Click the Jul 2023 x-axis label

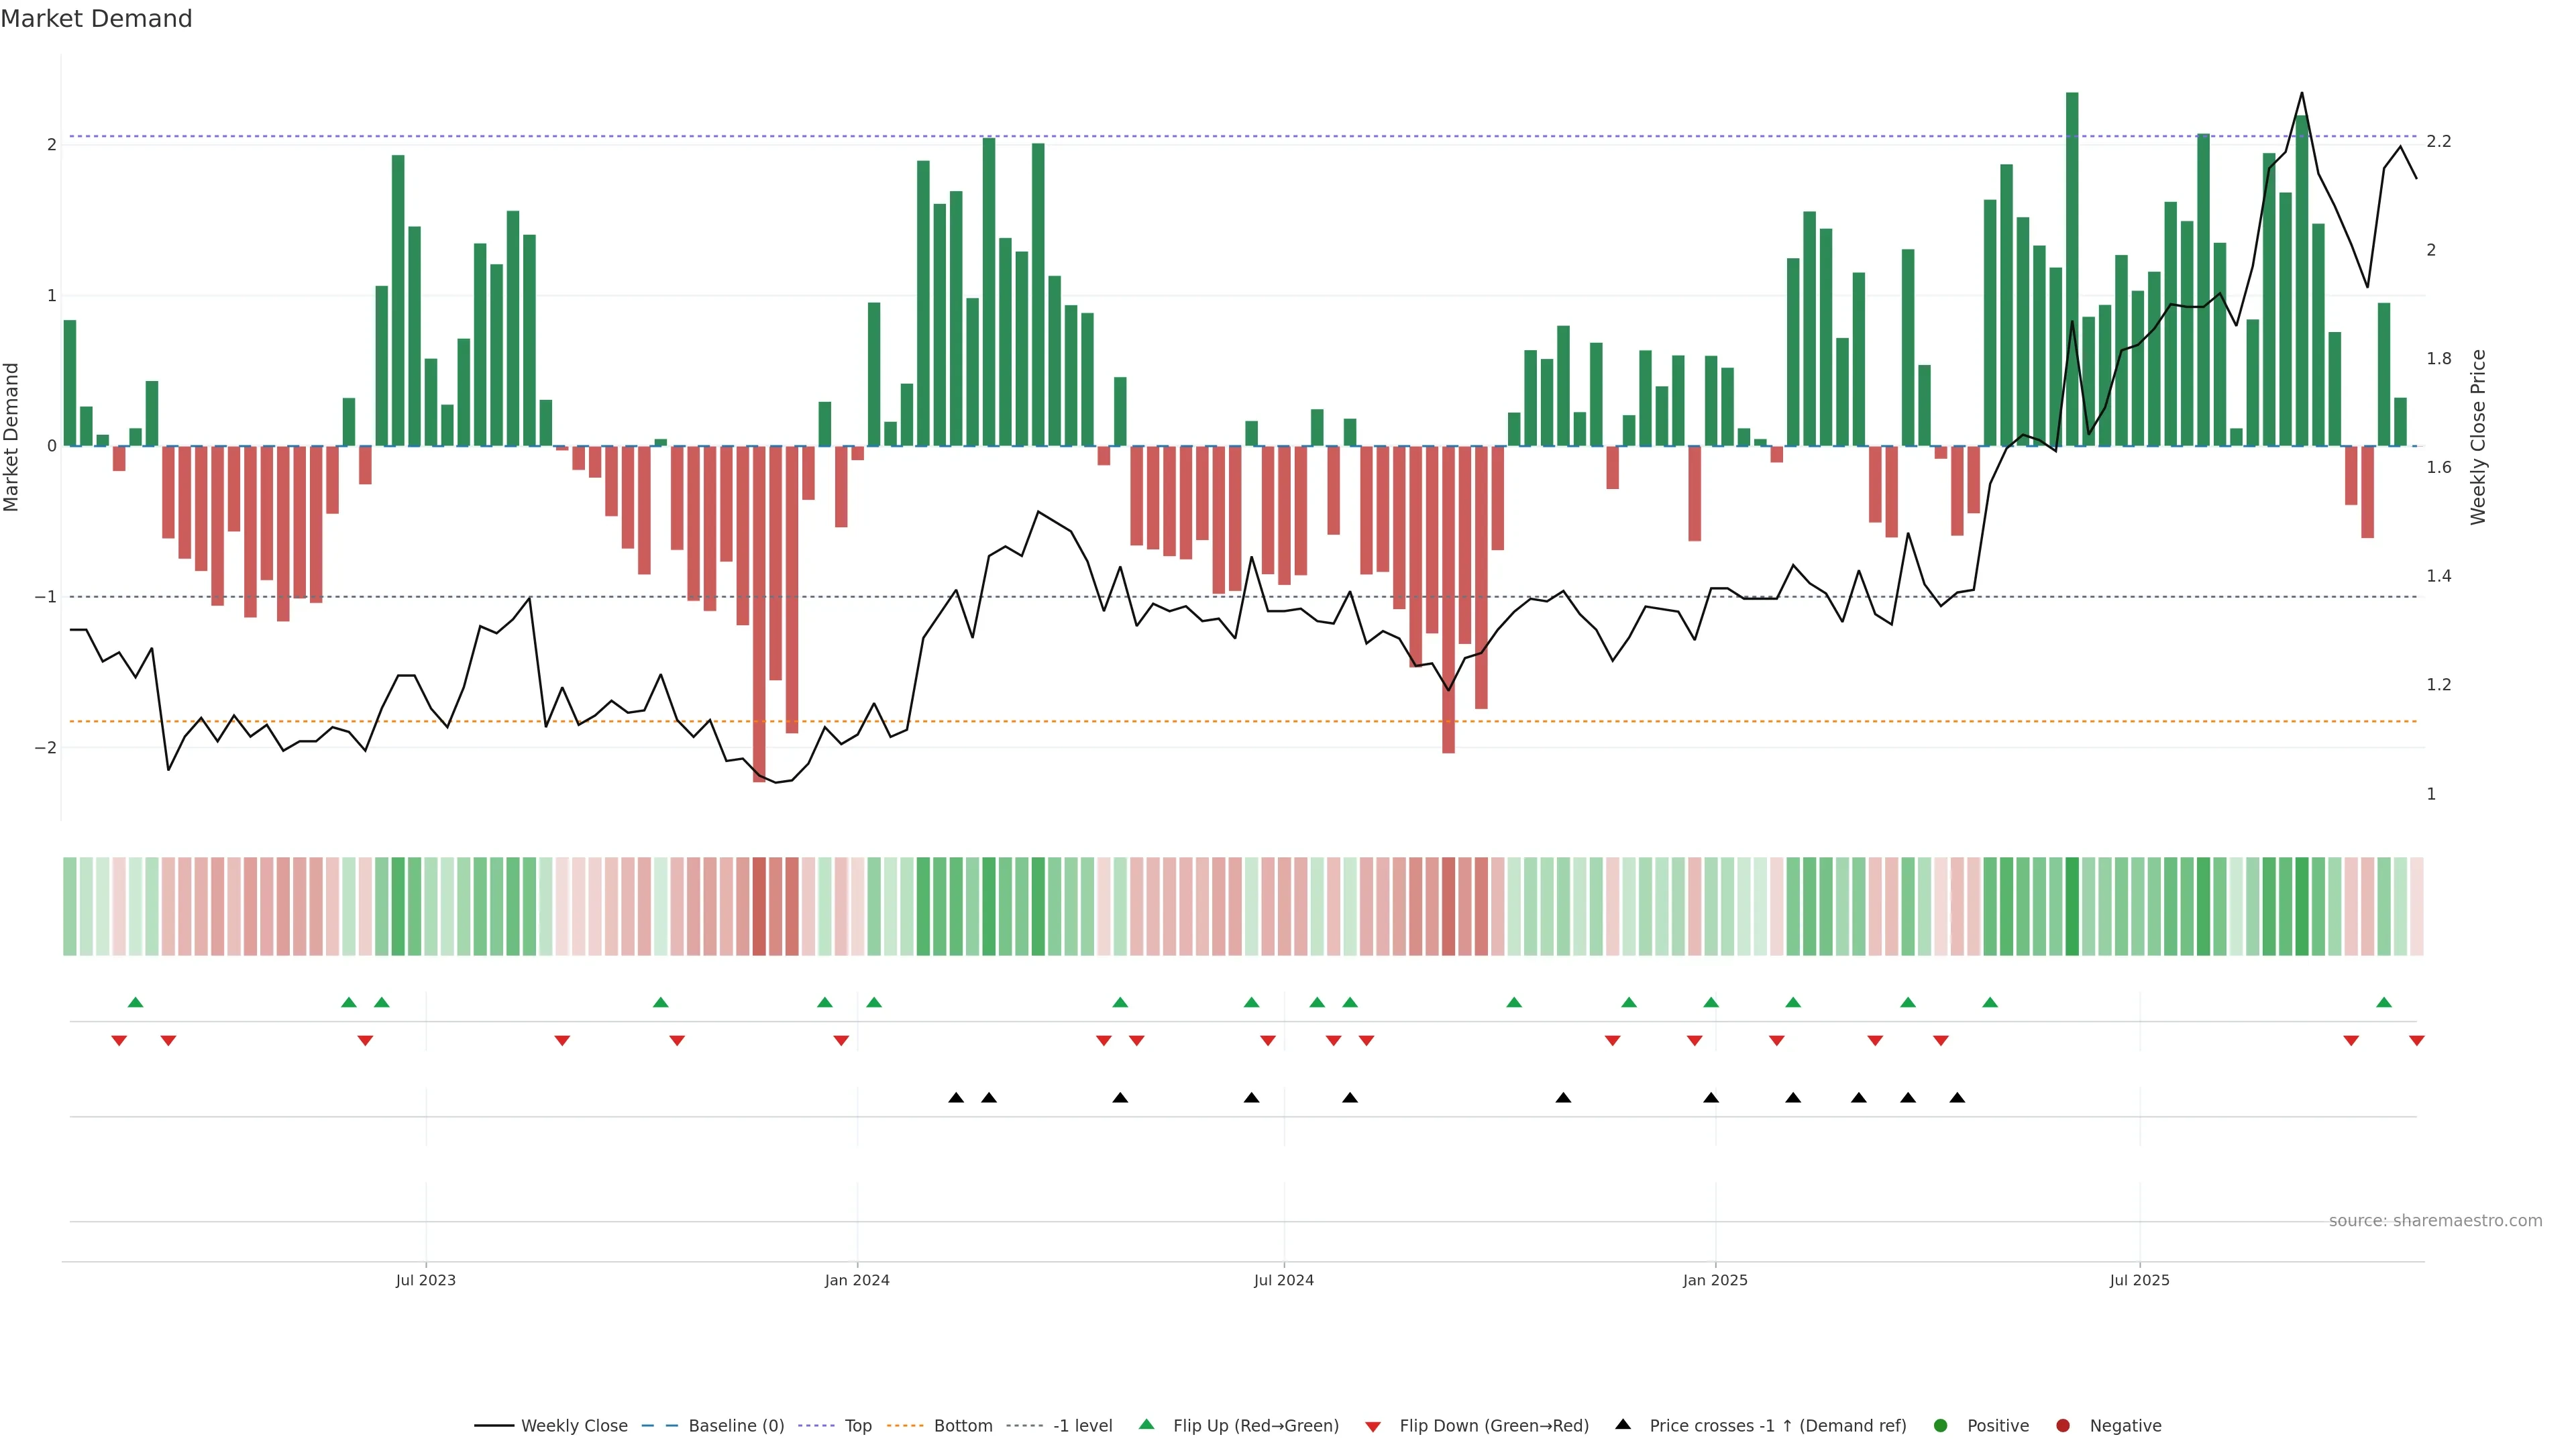[425, 1281]
